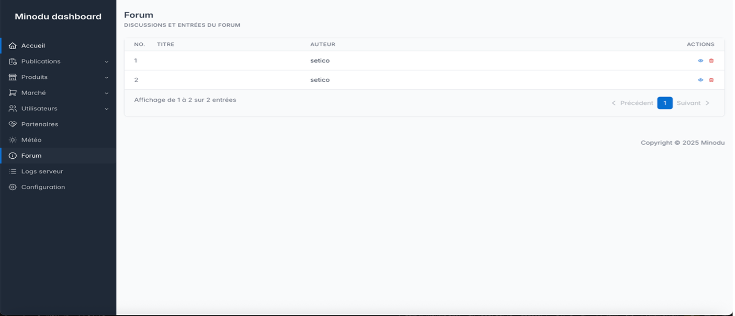This screenshot has height=316, width=735.
Task: Click the Produits shop icon
Action: click(13, 77)
